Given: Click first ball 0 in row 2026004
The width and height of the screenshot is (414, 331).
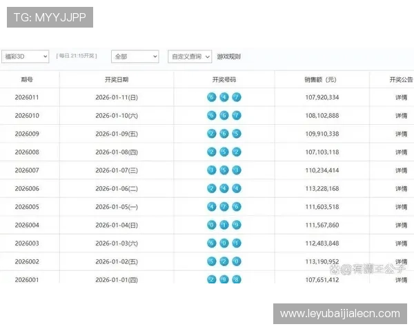Looking at the screenshot, I should pos(212,225).
